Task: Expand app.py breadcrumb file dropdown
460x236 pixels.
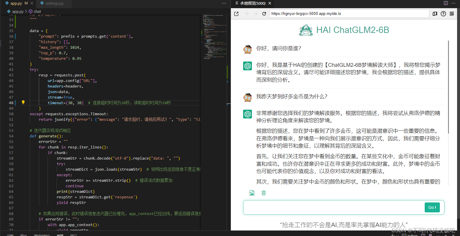Action: (18, 11)
